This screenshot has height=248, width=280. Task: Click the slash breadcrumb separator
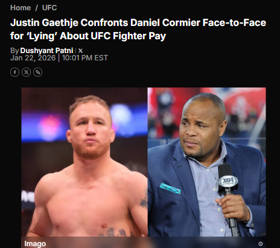36,8
